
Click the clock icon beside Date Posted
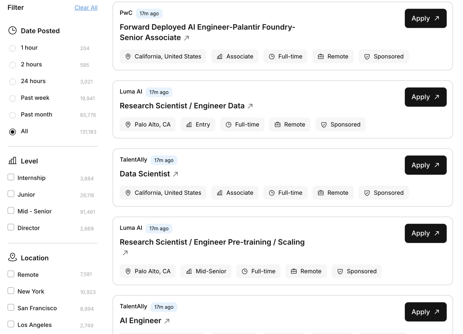pos(12,31)
